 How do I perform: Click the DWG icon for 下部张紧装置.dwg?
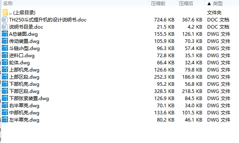coord(5,98)
